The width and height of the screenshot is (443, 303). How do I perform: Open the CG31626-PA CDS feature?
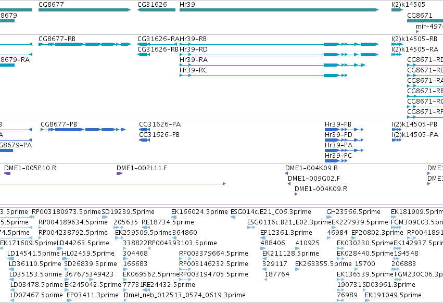(x=160, y=124)
